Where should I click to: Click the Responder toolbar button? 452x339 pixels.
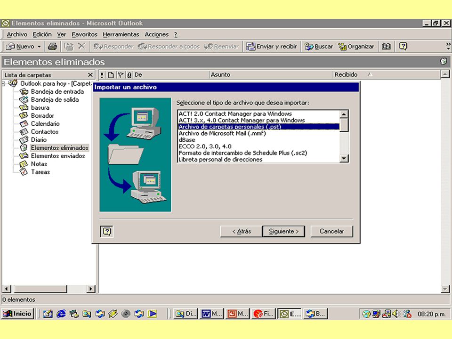(113, 47)
